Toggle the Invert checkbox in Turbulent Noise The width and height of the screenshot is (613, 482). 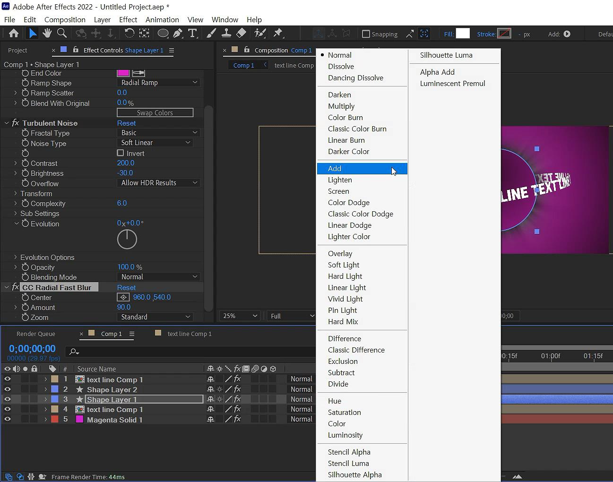tap(121, 153)
